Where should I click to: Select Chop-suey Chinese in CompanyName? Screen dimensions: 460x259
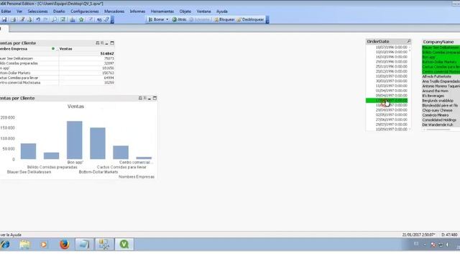click(x=441, y=110)
